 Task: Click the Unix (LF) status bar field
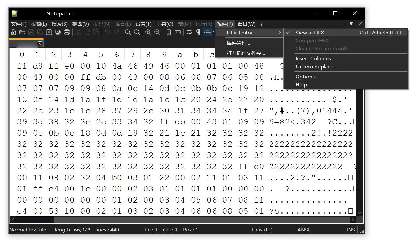pos(262,230)
